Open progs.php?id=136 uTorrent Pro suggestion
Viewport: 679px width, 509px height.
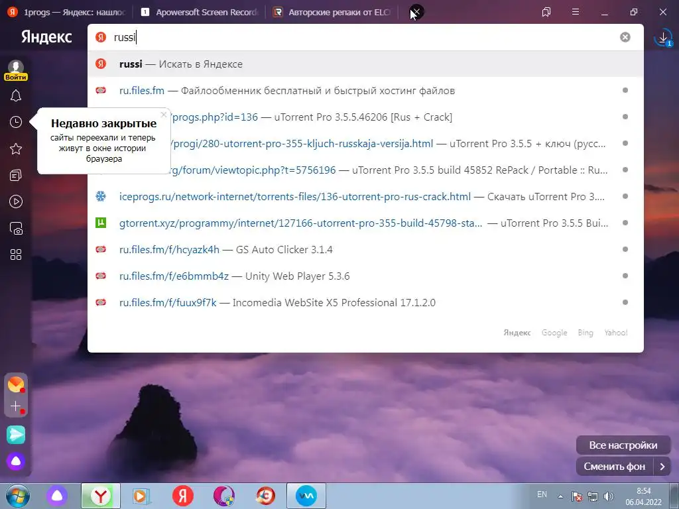tap(365, 117)
